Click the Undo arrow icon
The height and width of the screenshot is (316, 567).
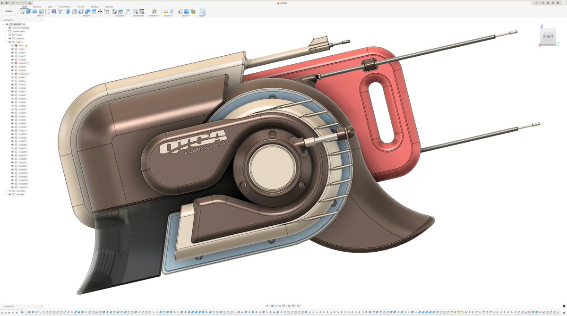(18, 3)
